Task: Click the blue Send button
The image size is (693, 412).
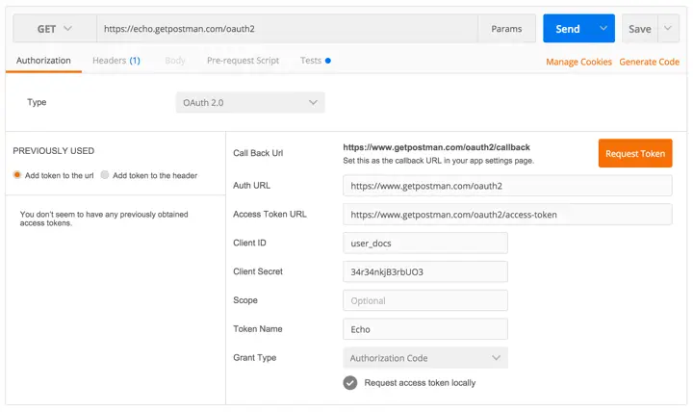Action: pyautogui.click(x=567, y=29)
